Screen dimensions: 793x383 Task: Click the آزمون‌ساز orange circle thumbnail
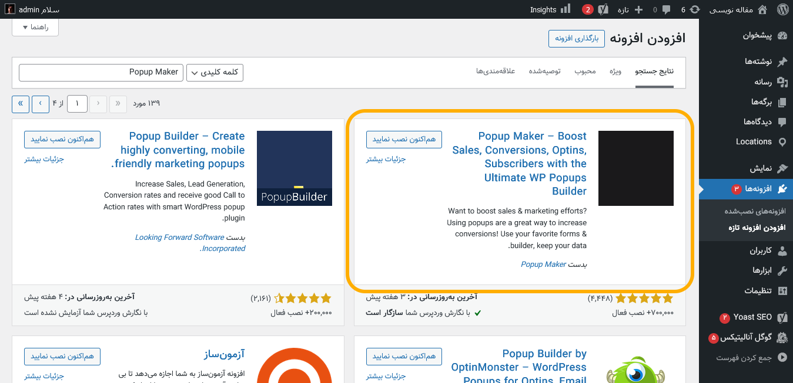click(x=295, y=365)
